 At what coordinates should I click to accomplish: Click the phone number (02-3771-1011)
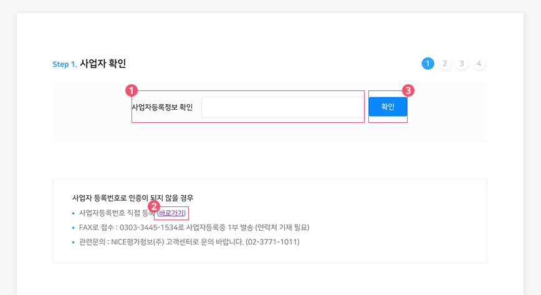[x=272, y=242]
